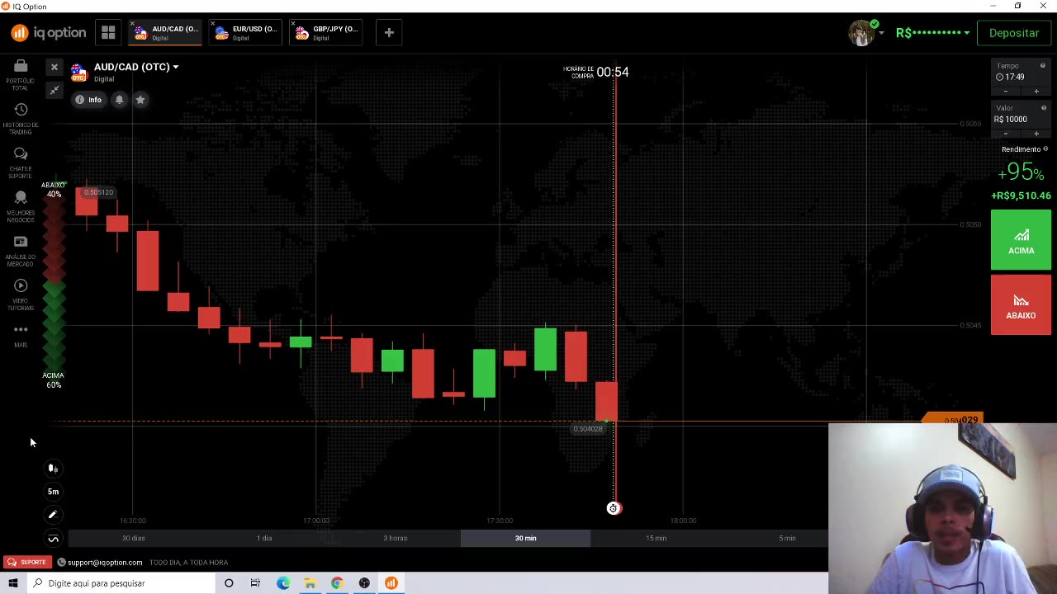Viewport: 1057px width, 594px height.
Task: Open Google Chrome from taskbar
Action: pos(337,583)
